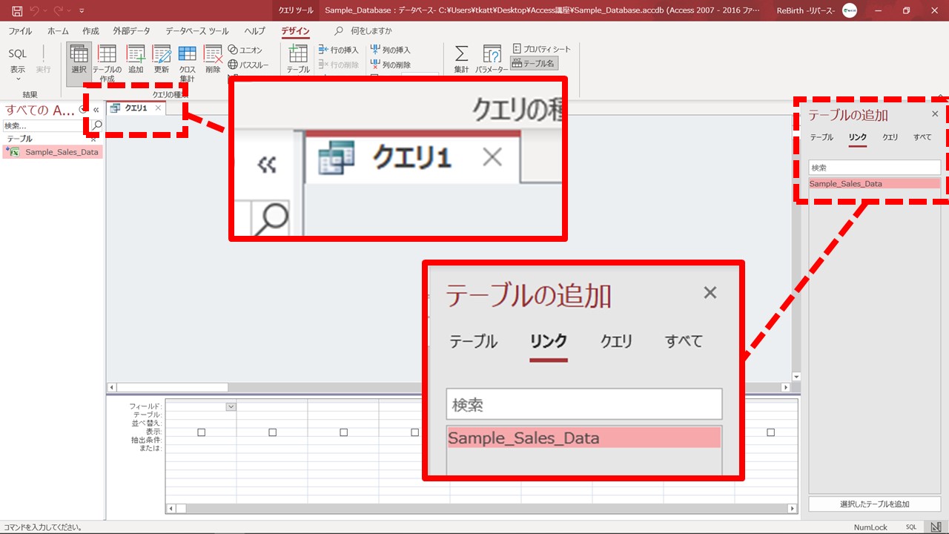
Task: Open the フィールド dropdown in first grid column
Action: pos(231,406)
